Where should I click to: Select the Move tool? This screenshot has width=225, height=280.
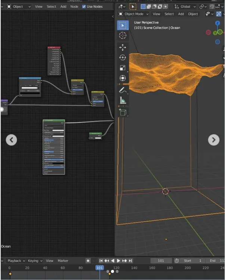click(x=123, y=47)
